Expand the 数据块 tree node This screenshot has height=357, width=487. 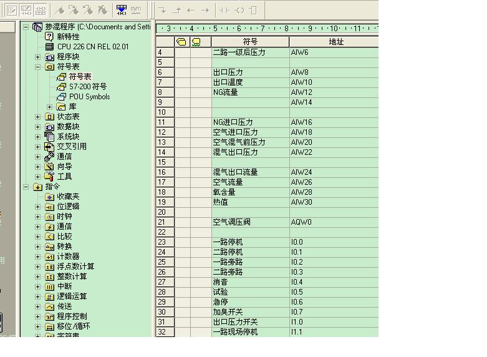(39, 127)
